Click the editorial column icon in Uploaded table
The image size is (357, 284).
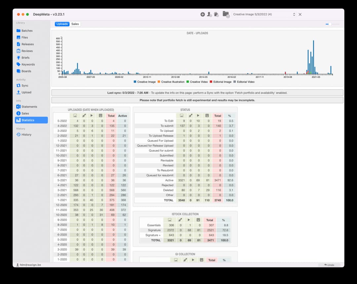(100, 116)
